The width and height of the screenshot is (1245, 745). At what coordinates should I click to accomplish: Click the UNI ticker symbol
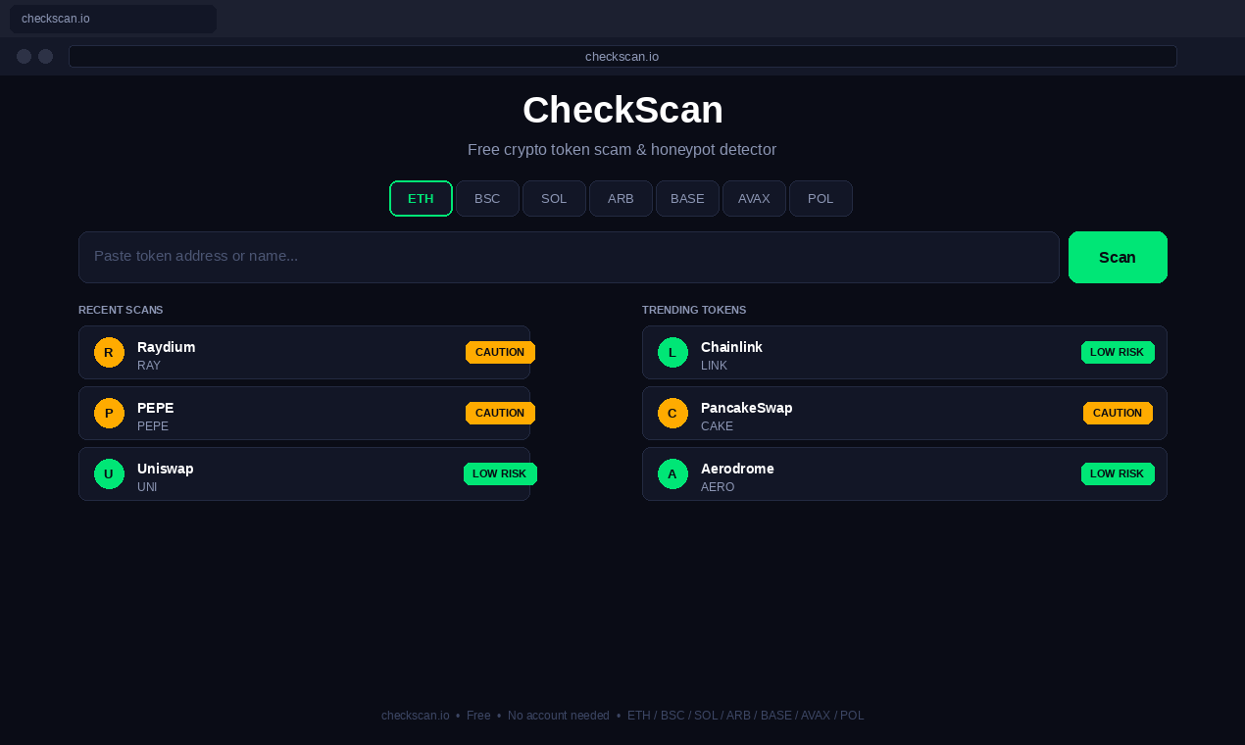(147, 487)
